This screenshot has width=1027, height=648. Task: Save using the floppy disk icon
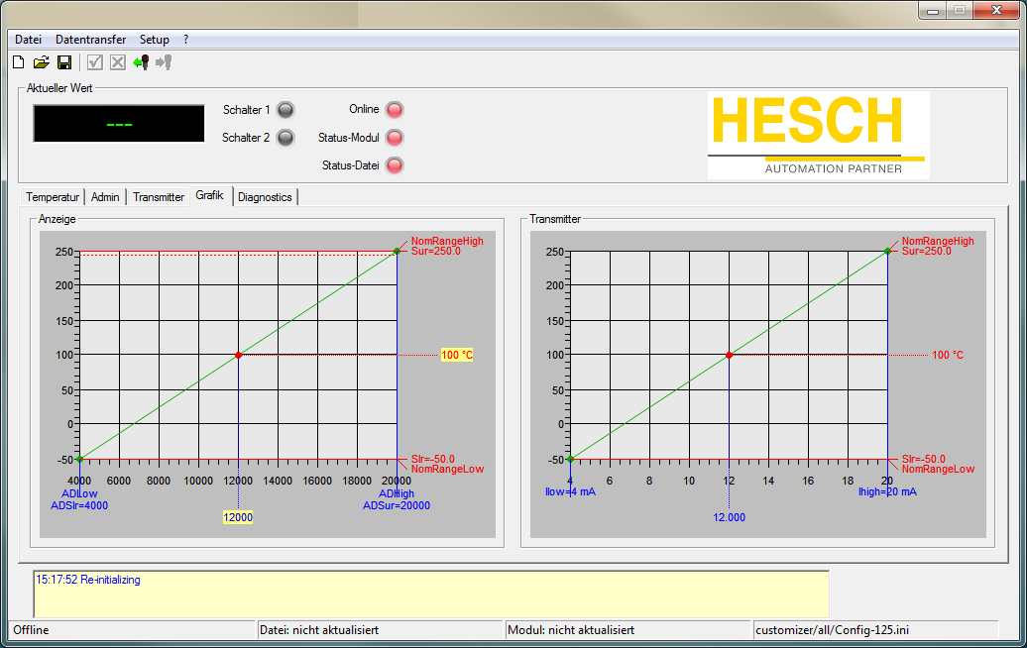coord(64,62)
